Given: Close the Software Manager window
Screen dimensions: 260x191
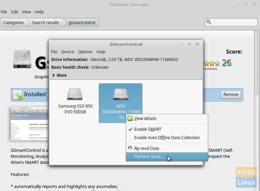Looking at the screenshot, I should [254, 4].
